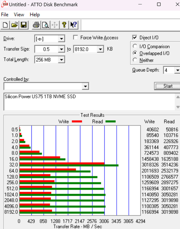This screenshot has width=180, height=229.
Task: Expand the maximum Transfer Size 8192.0 dropdown
Action: (101, 49)
